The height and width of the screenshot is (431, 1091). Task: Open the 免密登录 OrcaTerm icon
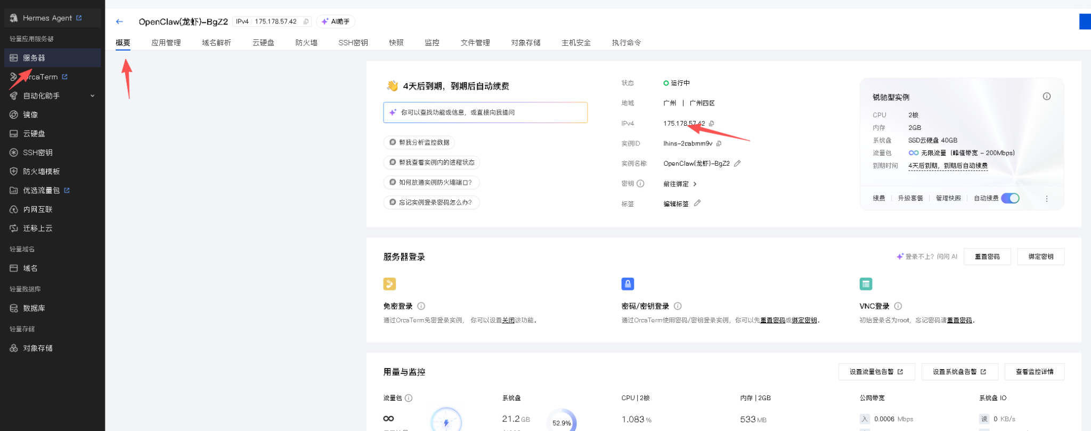pyautogui.click(x=389, y=284)
